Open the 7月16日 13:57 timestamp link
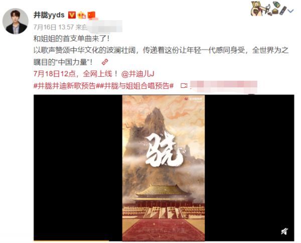Viewport: 301px width, 243px height. point(54,27)
